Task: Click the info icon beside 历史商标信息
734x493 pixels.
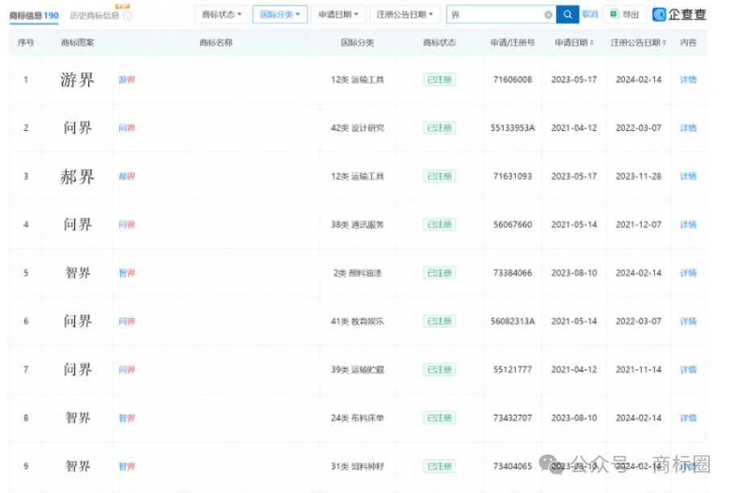Action: pos(128,16)
